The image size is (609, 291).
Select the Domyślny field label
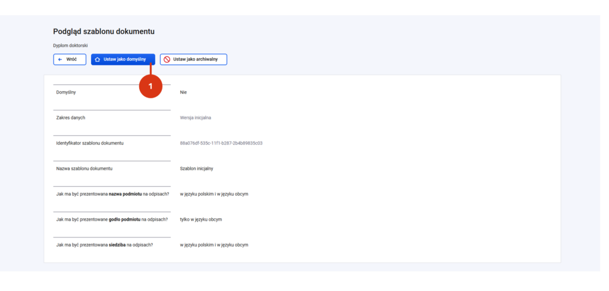point(66,92)
